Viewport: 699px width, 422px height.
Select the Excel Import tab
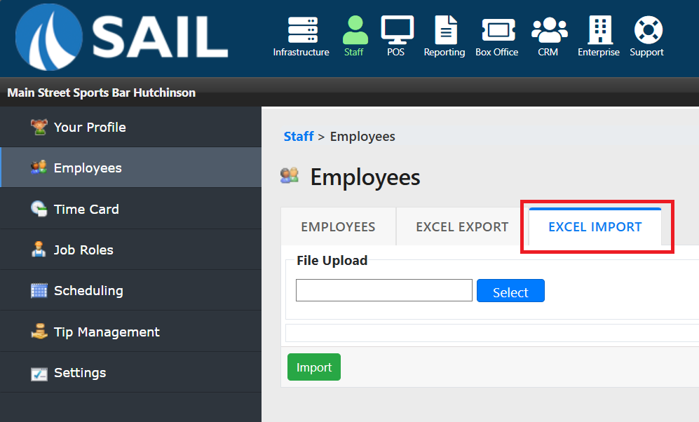point(595,226)
